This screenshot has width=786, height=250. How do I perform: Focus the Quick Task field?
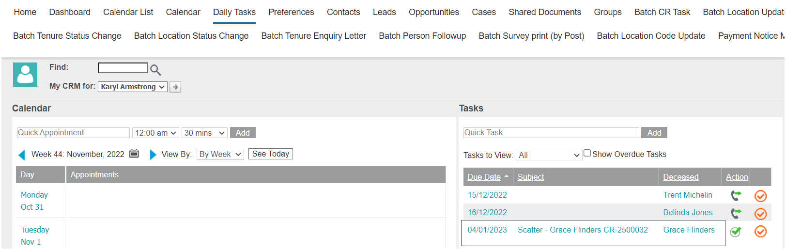tap(551, 133)
